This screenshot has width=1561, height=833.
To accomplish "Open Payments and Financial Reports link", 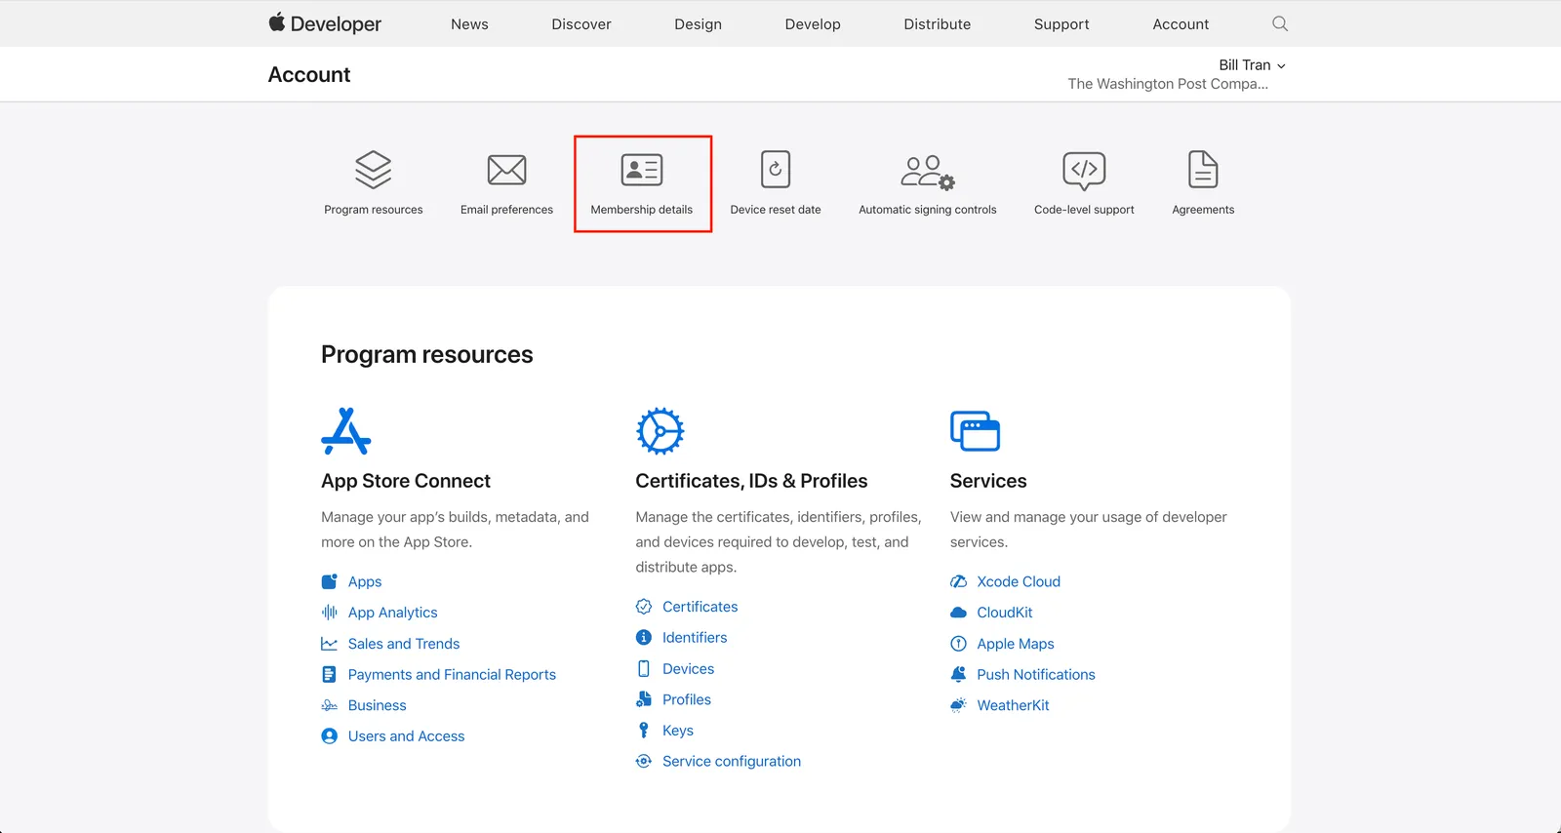I will [452, 675].
